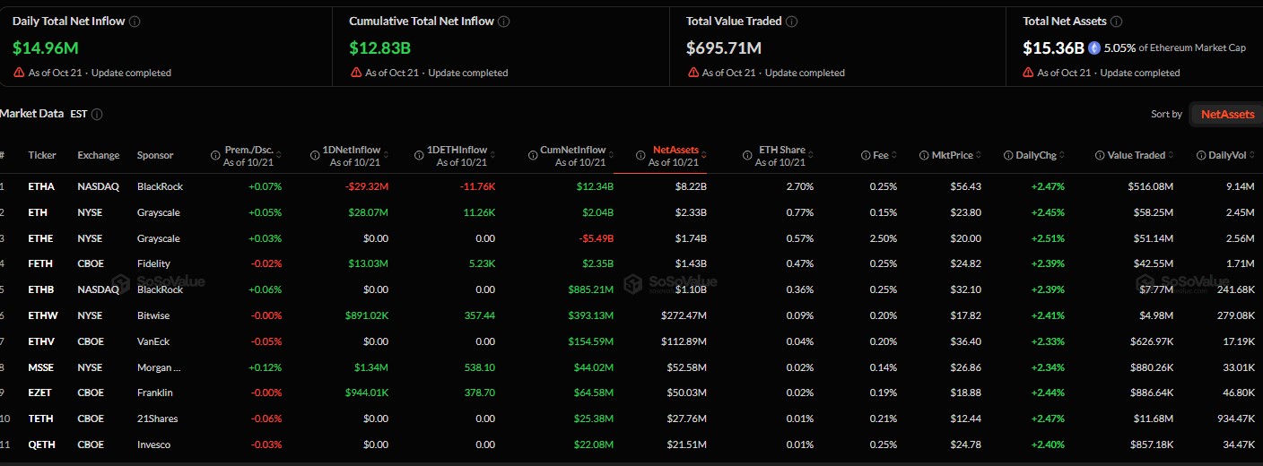
Task: Click VanEck sponsor cell
Action: [x=153, y=341]
